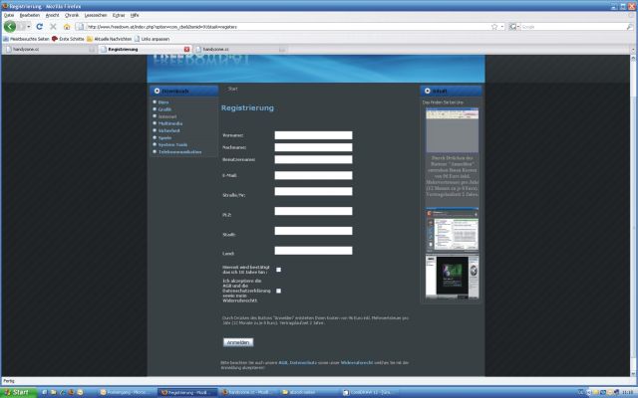Close the Registrierung tab with red X
Image resolution: width=638 pixels, height=398 pixels.
coord(186,49)
